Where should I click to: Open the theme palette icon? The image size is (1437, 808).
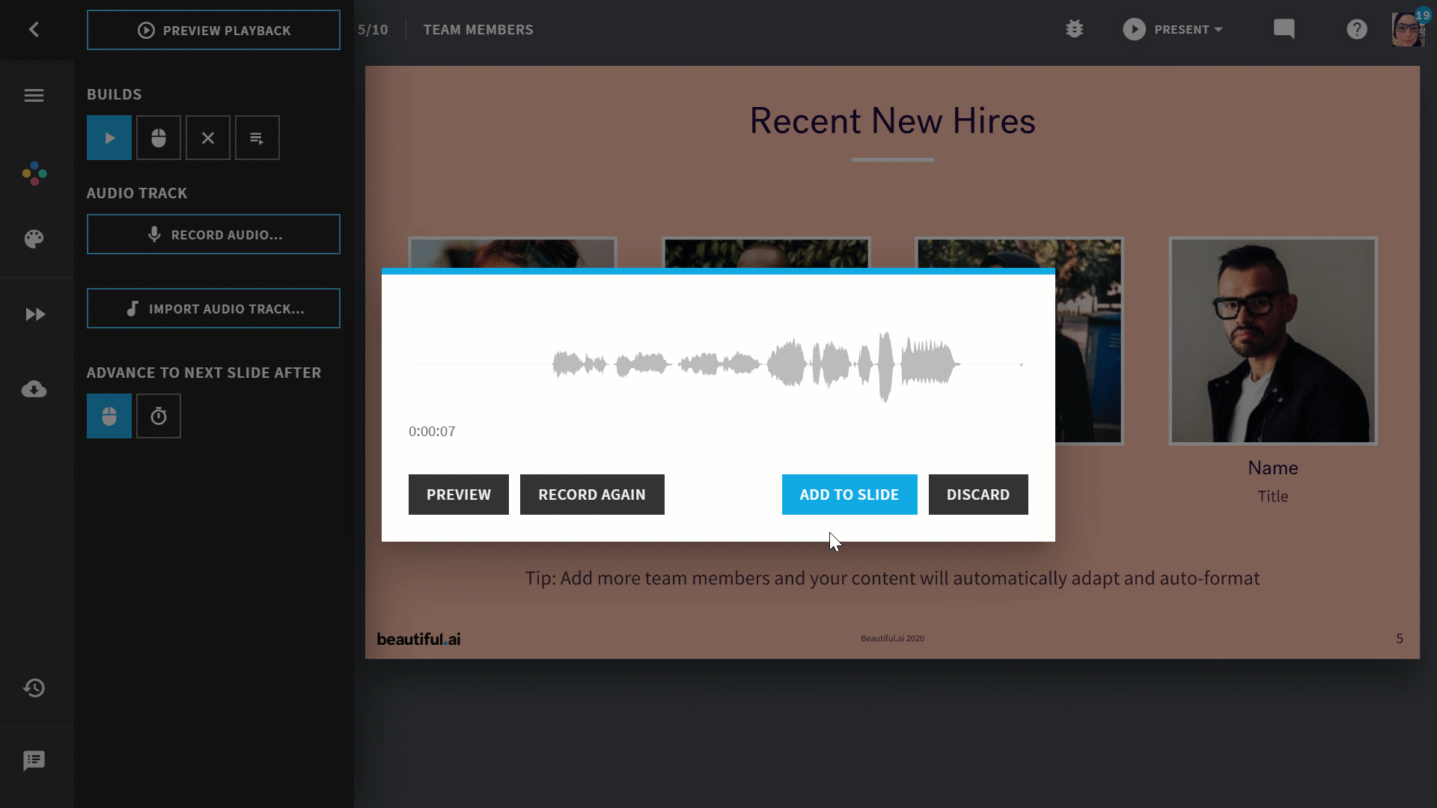[x=34, y=239]
